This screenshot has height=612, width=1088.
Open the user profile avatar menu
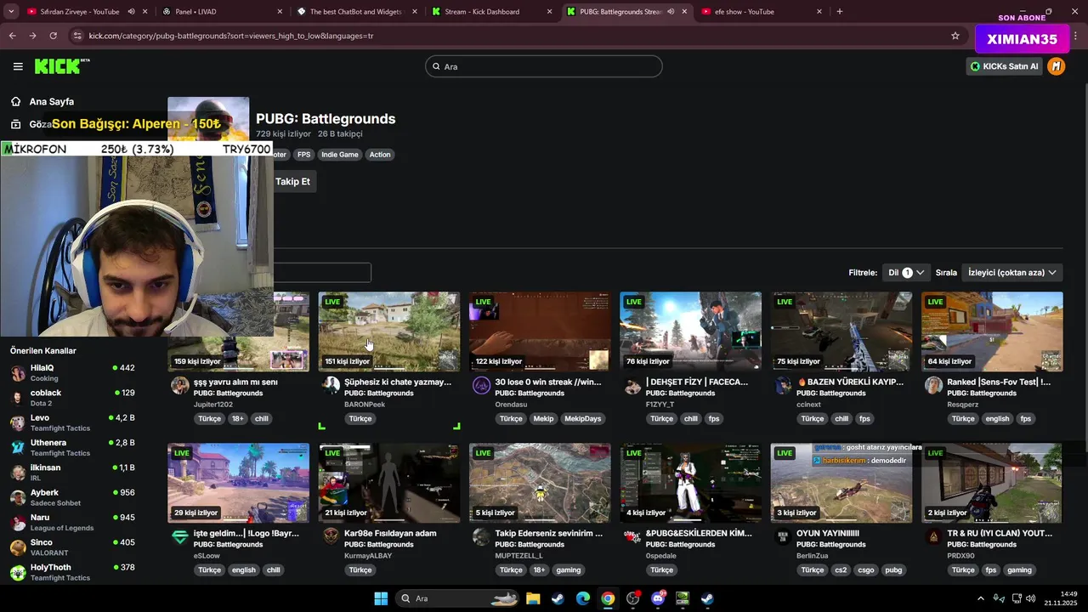pyautogui.click(x=1056, y=66)
